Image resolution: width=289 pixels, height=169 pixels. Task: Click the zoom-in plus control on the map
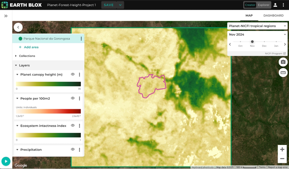[x=282, y=150]
